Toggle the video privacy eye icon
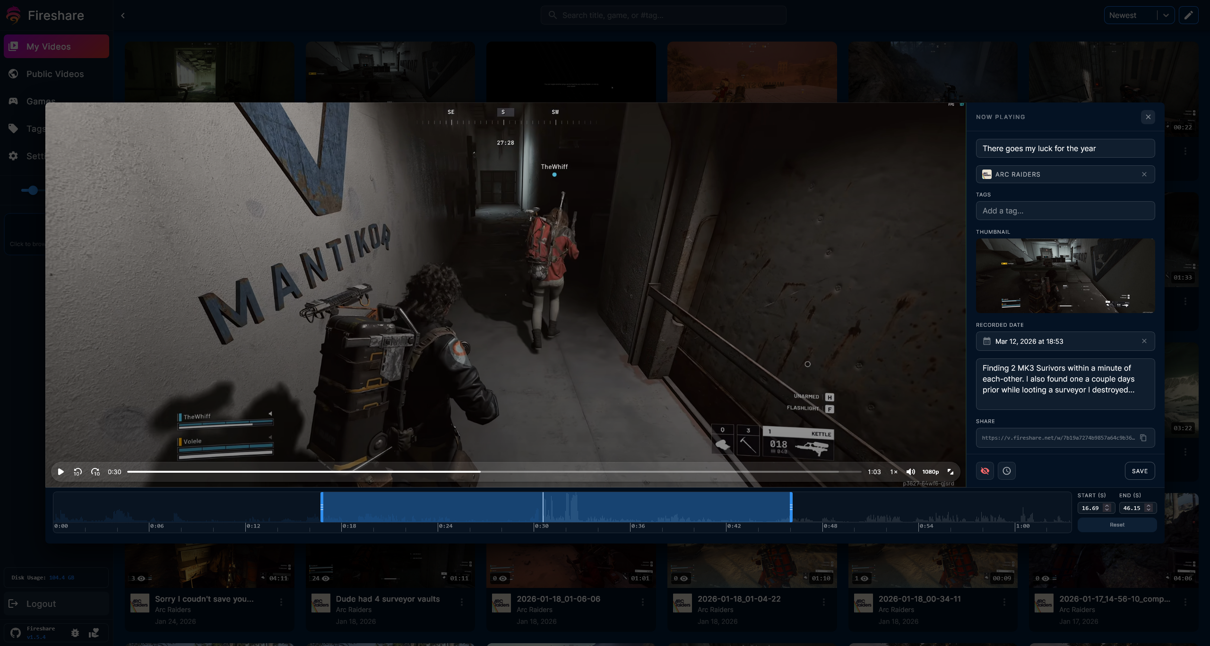Image resolution: width=1210 pixels, height=646 pixels. tap(985, 471)
